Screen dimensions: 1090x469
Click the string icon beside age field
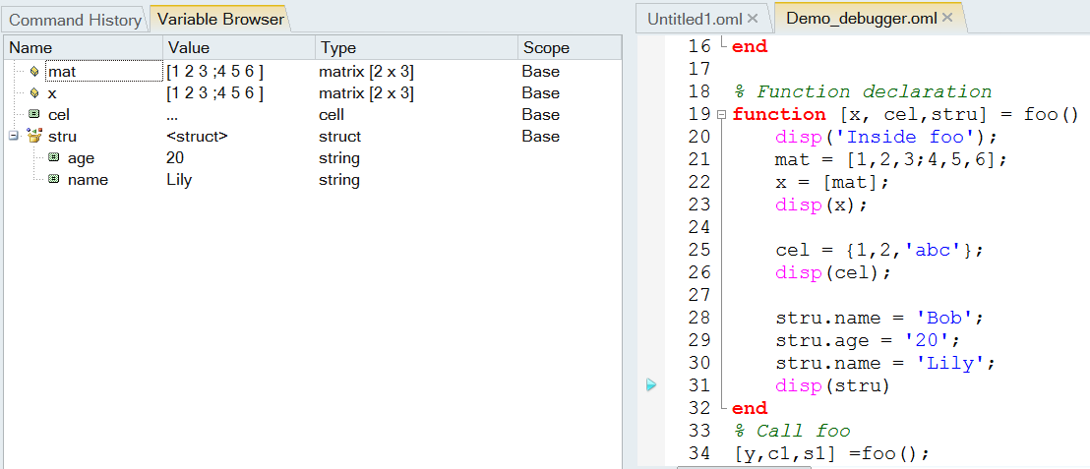[53, 158]
